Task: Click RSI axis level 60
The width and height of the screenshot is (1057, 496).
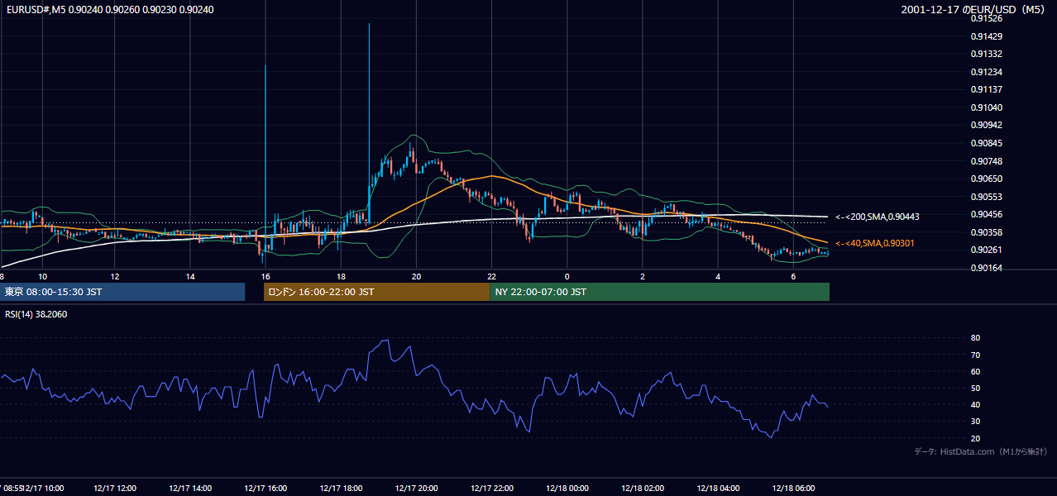Action: coord(975,371)
